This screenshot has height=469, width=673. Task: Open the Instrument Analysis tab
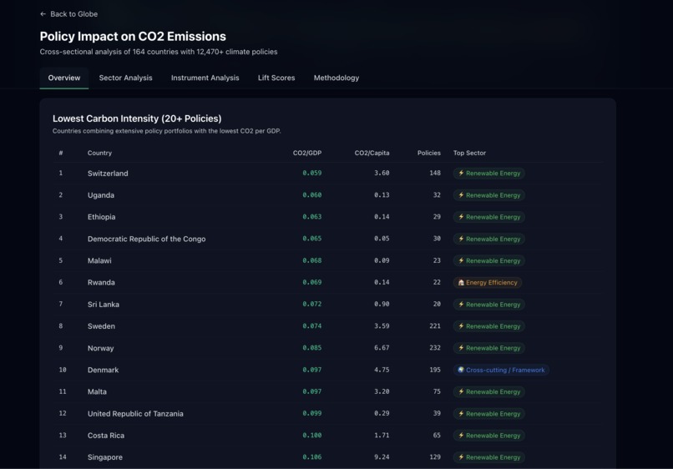point(205,78)
